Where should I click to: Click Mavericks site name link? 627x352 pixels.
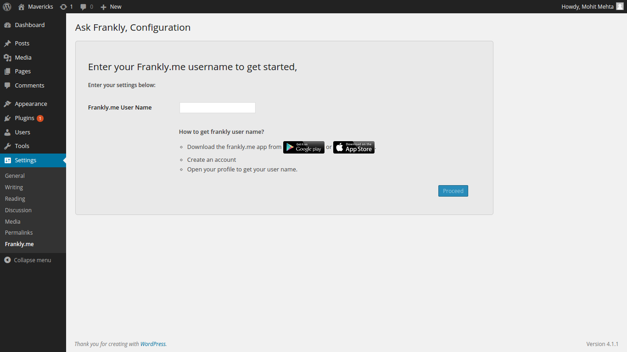pyautogui.click(x=40, y=7)
